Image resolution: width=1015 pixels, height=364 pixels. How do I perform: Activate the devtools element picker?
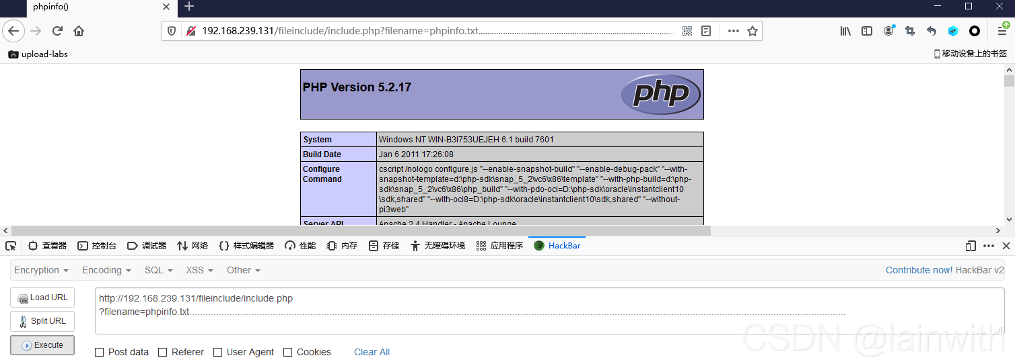click(x=11, y=246)
